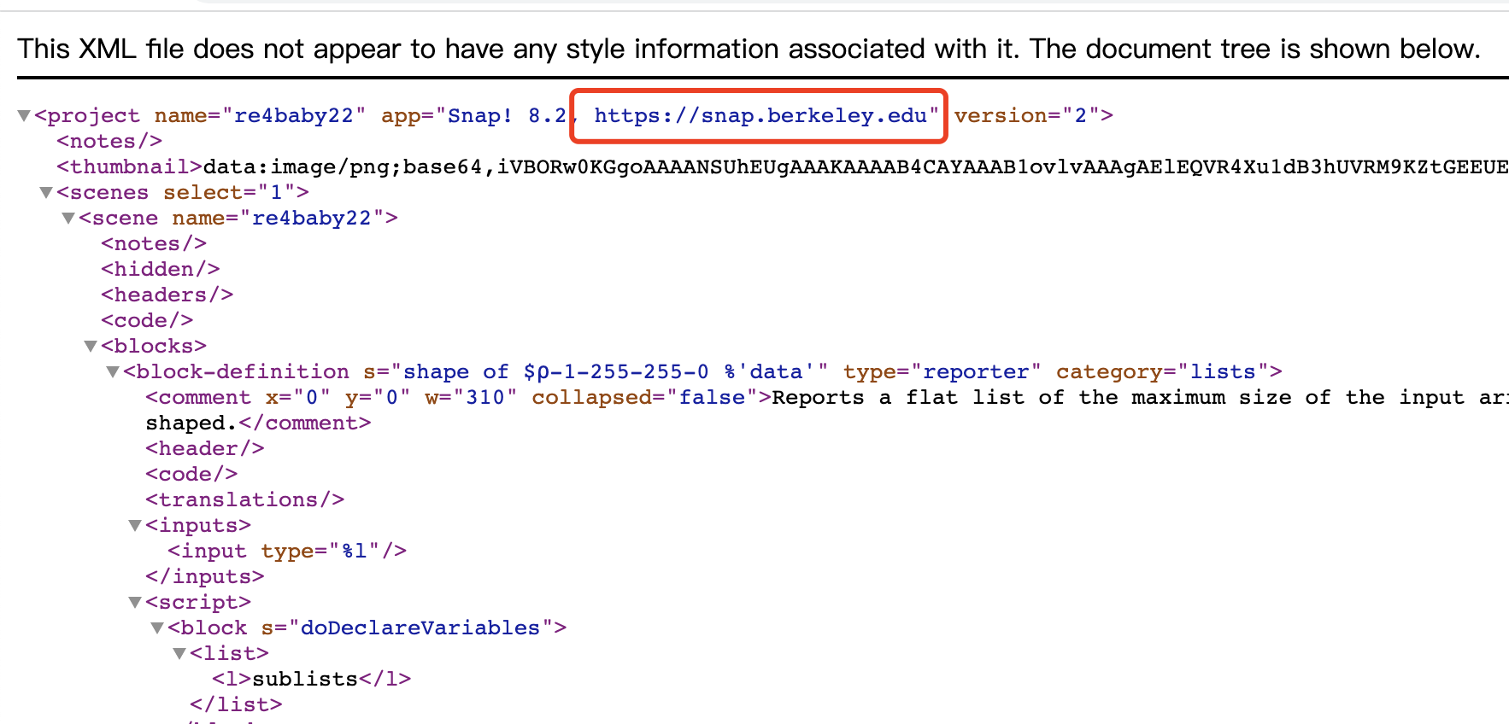Collapse the script node
Viewport: 1509px width, 724px height.
pos(135,603)
